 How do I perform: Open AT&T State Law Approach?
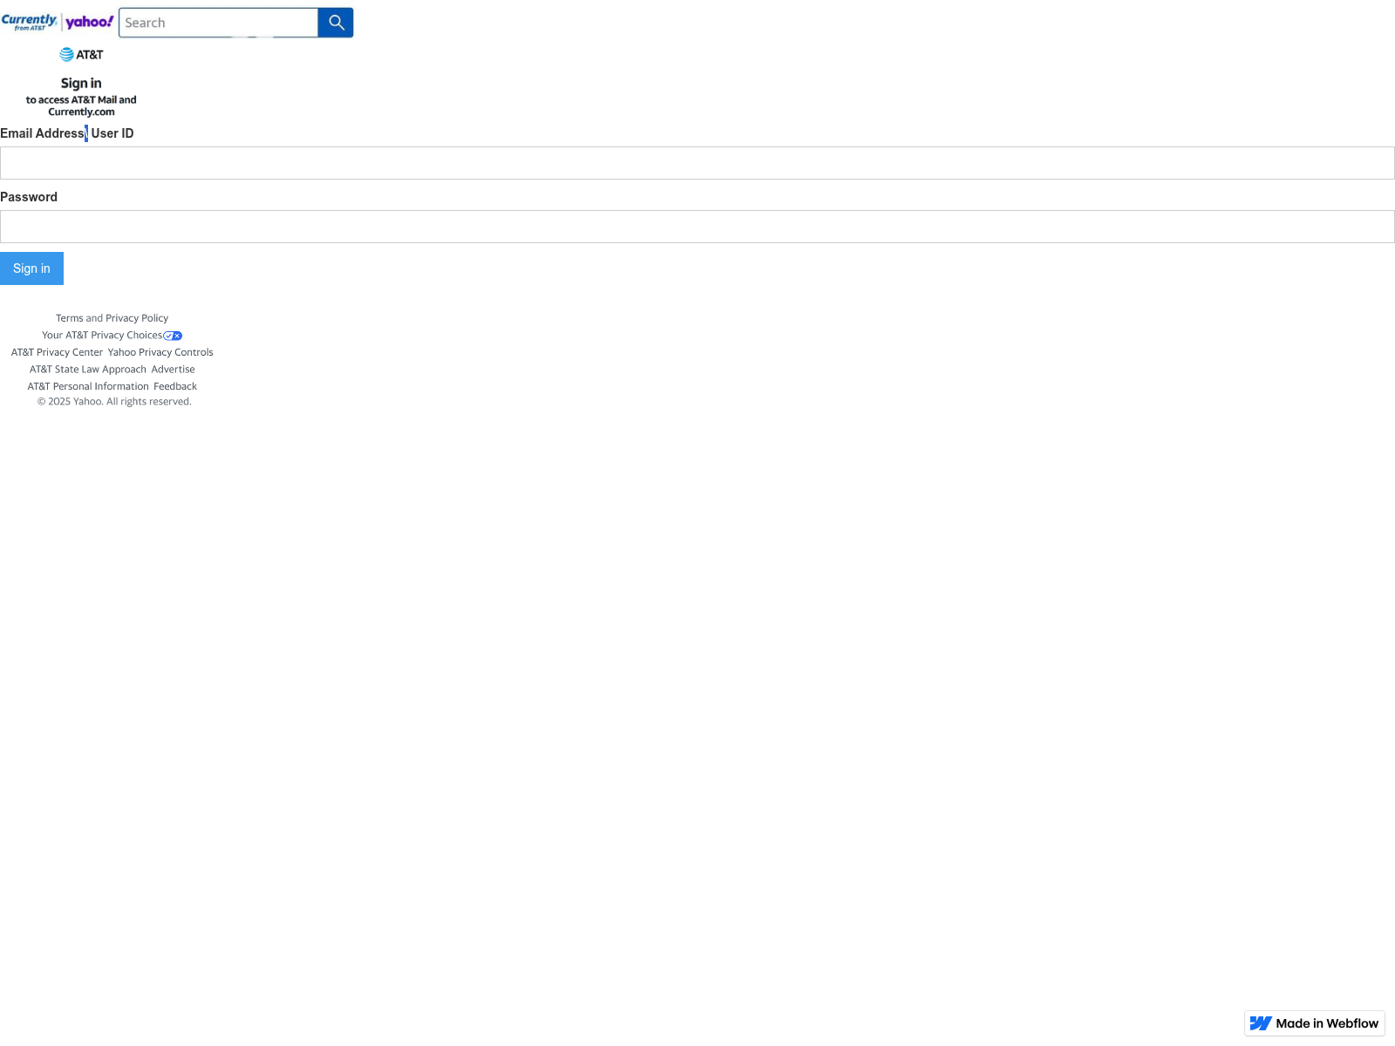pyautogui.click(x=88, y=370)
